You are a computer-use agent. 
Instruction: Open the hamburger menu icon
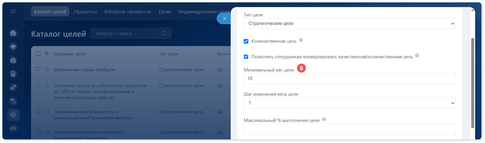click(13, 11)
